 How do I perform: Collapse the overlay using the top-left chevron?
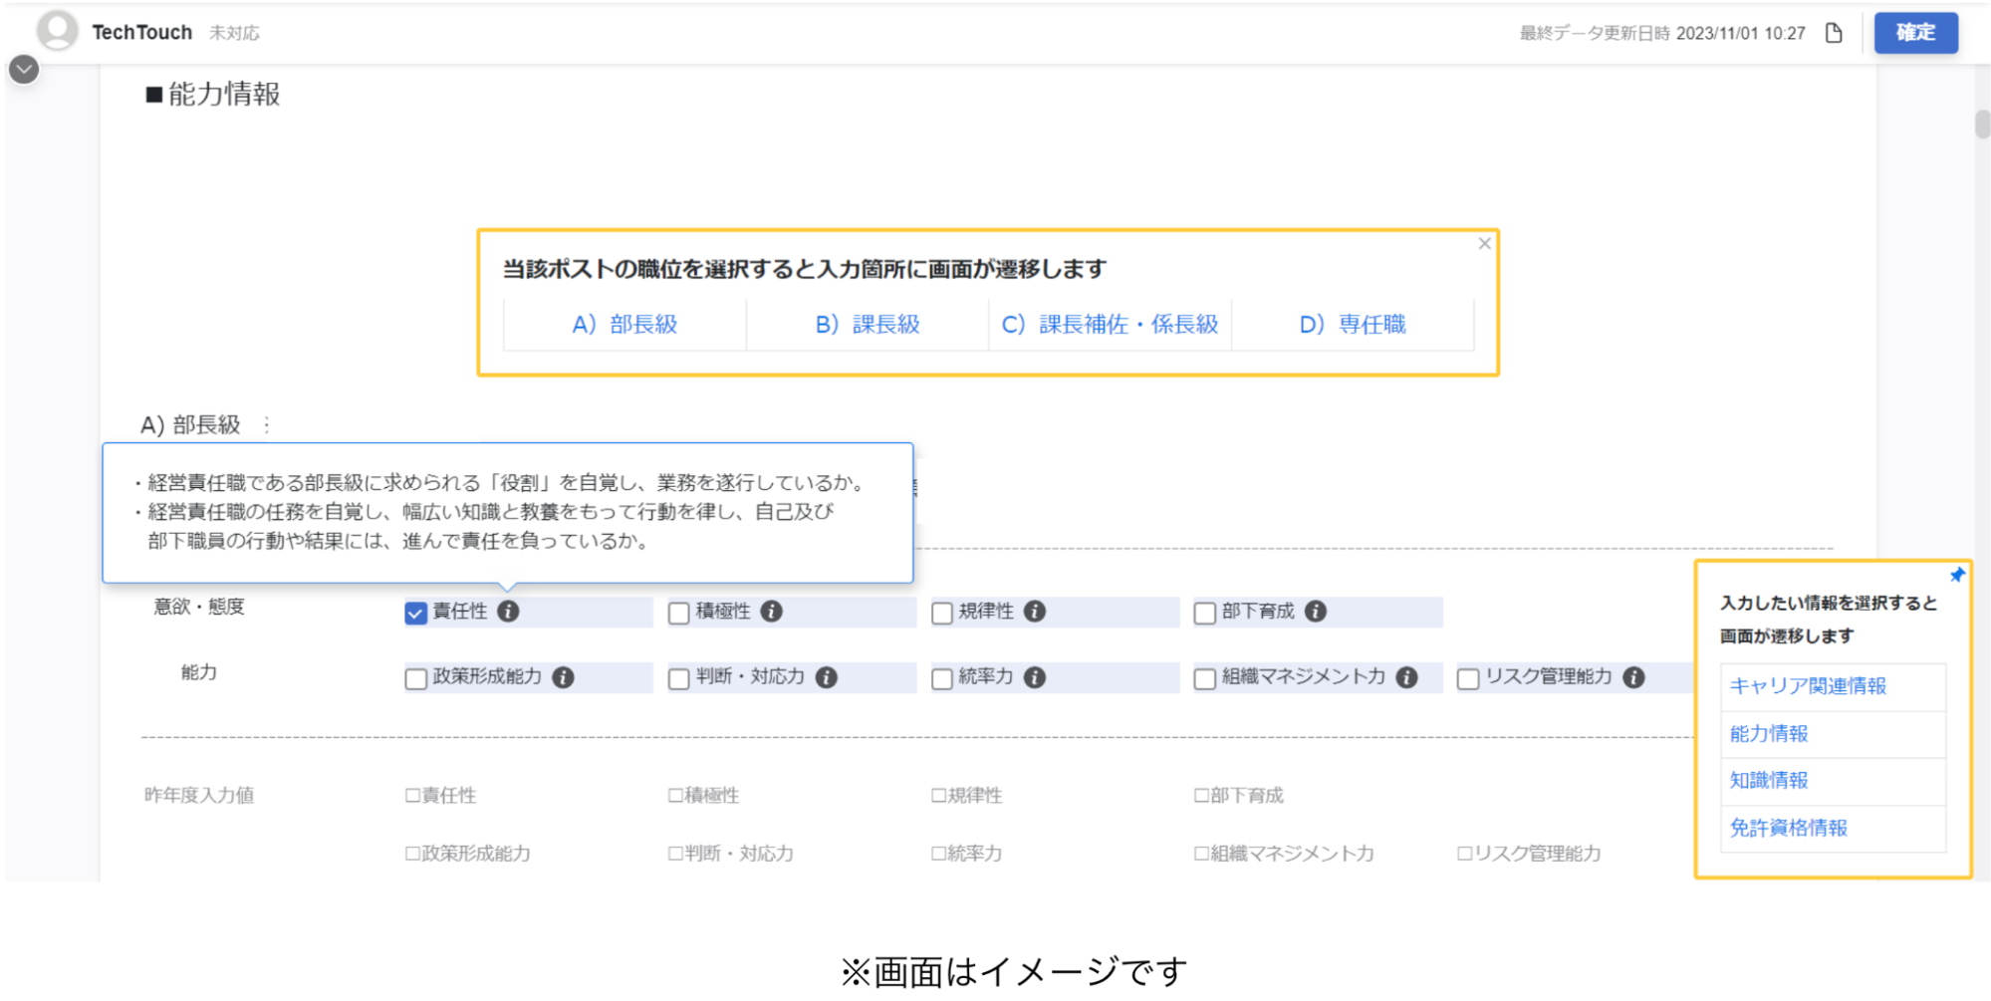coord(22,69)
